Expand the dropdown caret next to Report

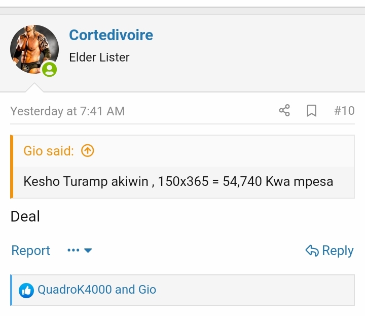[x=88, y=250]
